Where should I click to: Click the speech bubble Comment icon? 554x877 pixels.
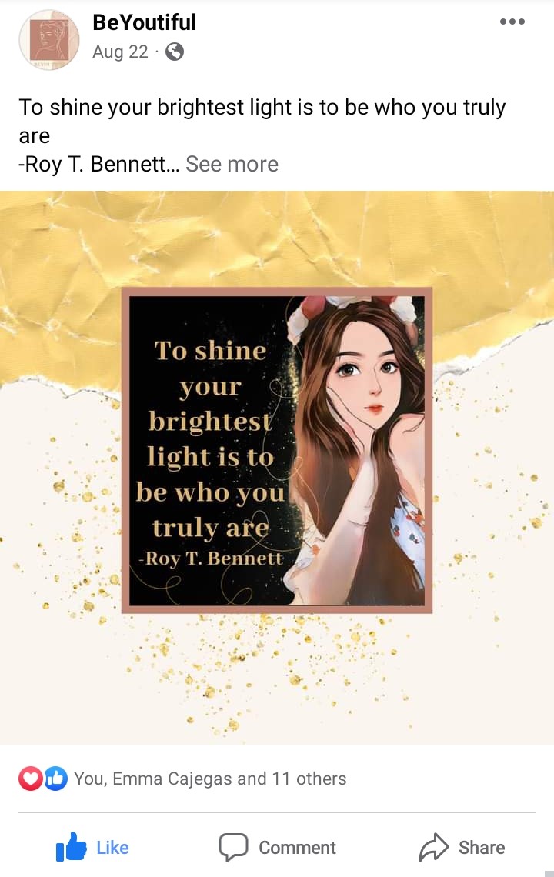(x=233, y=848)
